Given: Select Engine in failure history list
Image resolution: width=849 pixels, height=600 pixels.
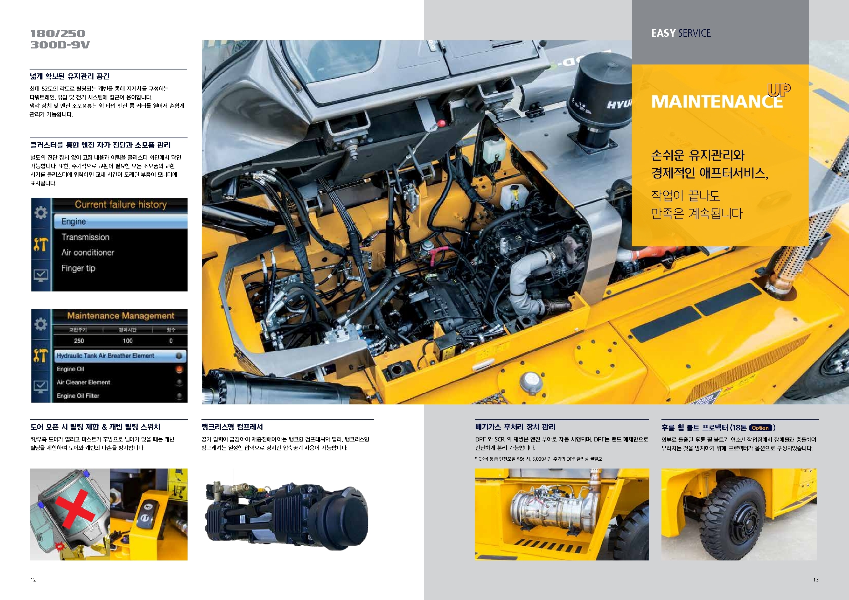Looking at the screenshot, I should click(74, 222).
